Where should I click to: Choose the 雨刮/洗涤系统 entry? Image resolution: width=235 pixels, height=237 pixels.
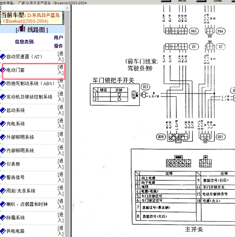(21, 191)
